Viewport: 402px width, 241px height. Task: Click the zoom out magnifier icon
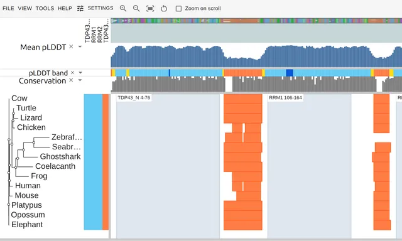[136, 8]
